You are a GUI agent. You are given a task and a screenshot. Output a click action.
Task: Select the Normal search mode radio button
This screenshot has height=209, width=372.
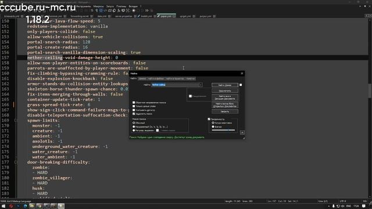(134, 123)
